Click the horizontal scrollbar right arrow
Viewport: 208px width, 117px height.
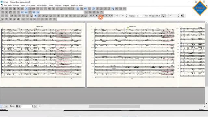[204, 106]
